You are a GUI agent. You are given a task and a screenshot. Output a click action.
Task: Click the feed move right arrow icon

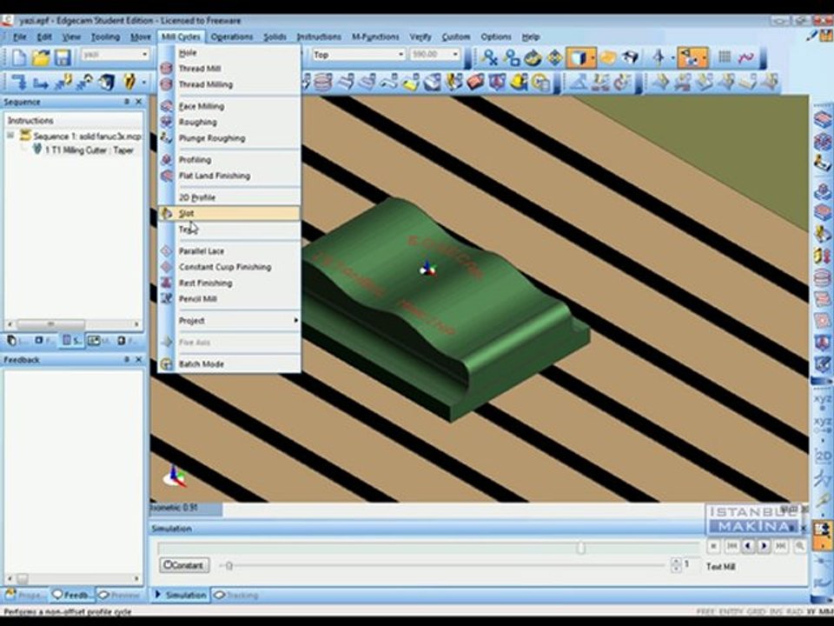click(x=41, y=83)
